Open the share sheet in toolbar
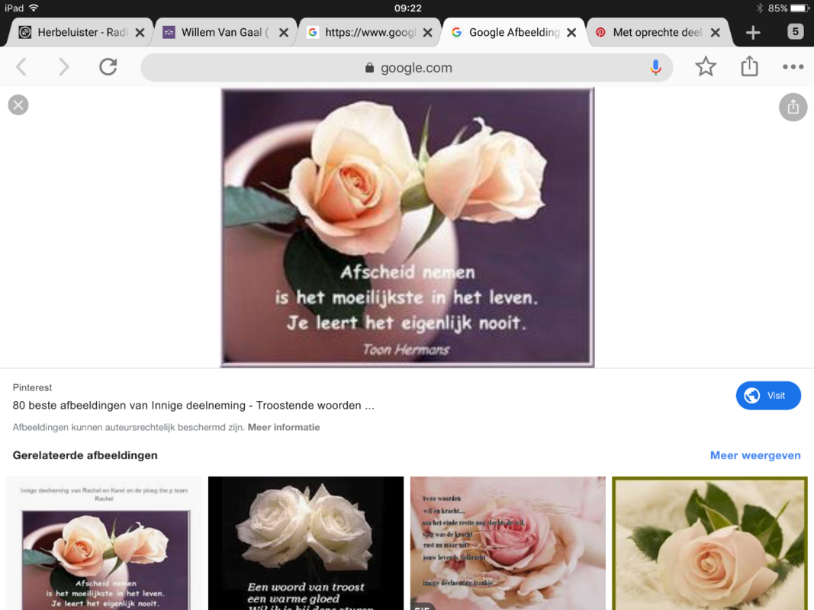 [749, 67]
